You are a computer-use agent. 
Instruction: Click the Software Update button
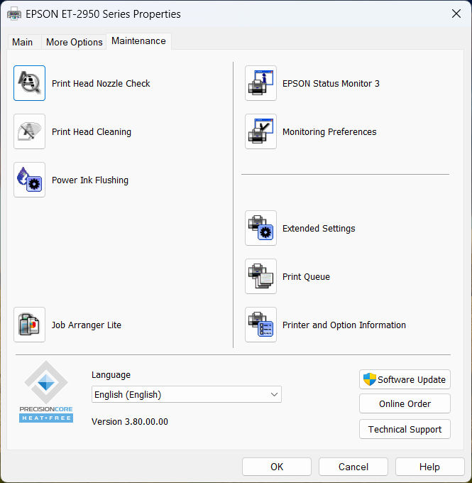click(x=405, y=379)
